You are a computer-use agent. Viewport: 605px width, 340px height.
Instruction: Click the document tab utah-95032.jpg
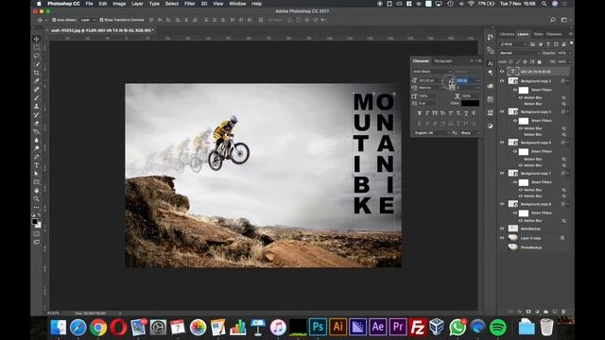pyautogui.click(x=102, y=30)
